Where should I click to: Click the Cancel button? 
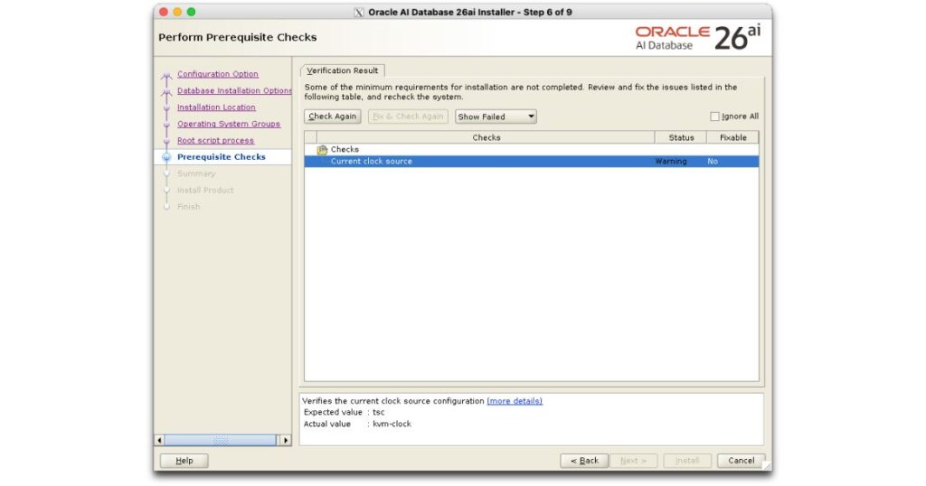[x=742, y=461]
